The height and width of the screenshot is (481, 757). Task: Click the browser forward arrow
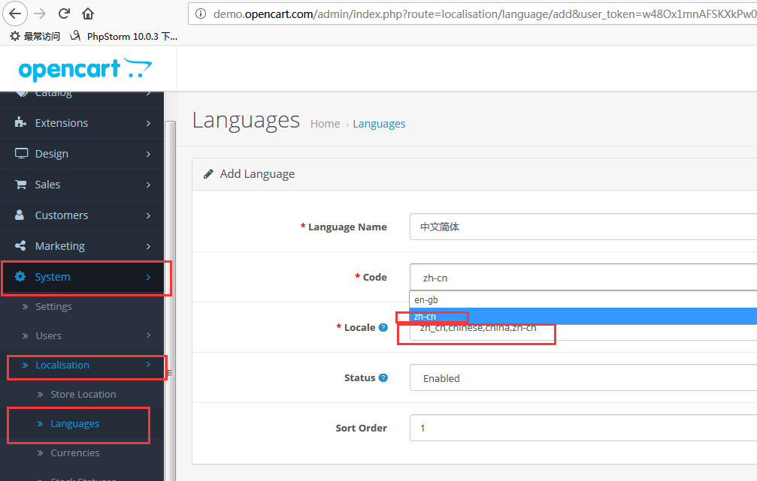[40, 14]
